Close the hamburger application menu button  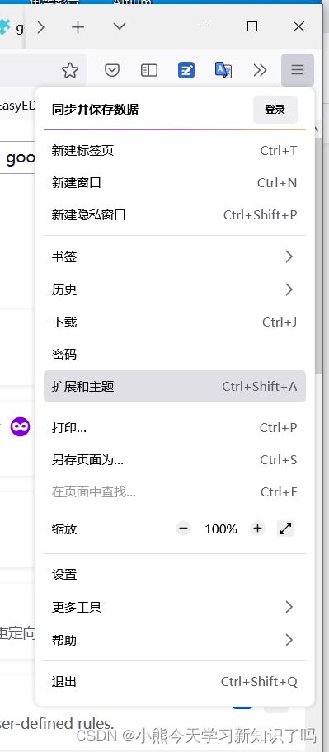point(298,71)
